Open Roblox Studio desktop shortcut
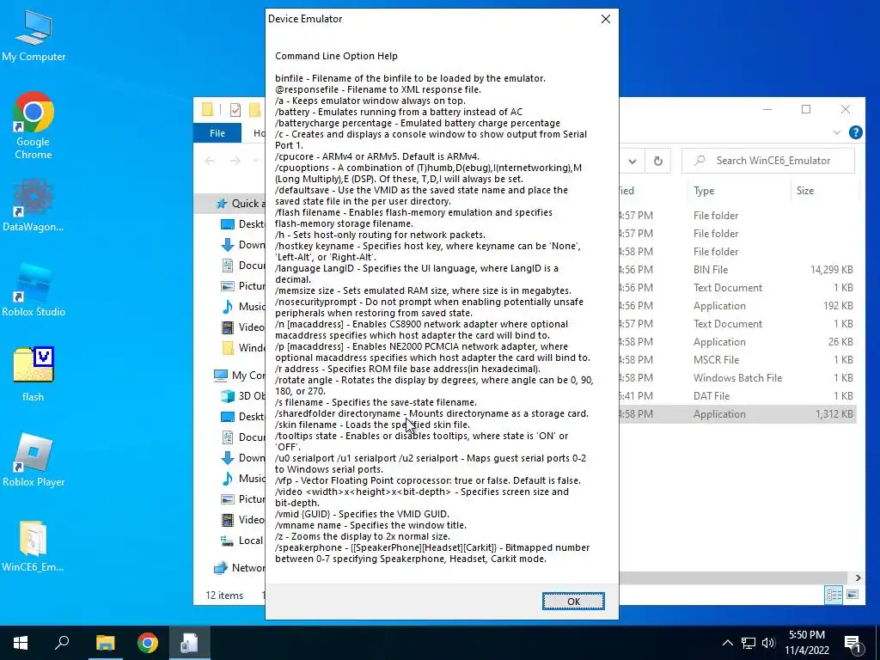880x660 pixels. click(x=34, y=290)
